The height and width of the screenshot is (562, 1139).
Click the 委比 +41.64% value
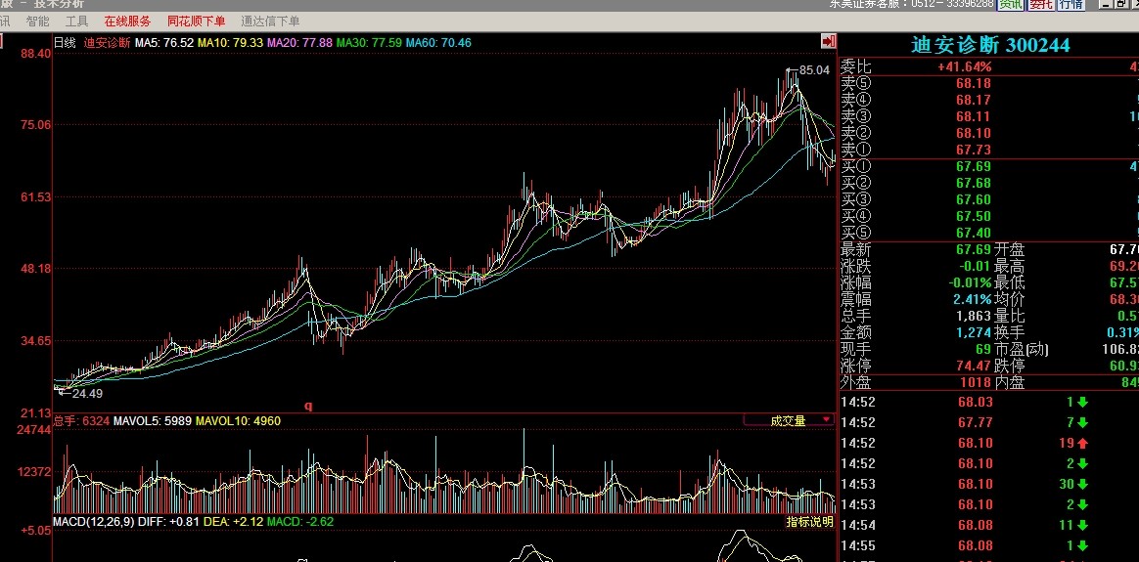coord(964,66)
